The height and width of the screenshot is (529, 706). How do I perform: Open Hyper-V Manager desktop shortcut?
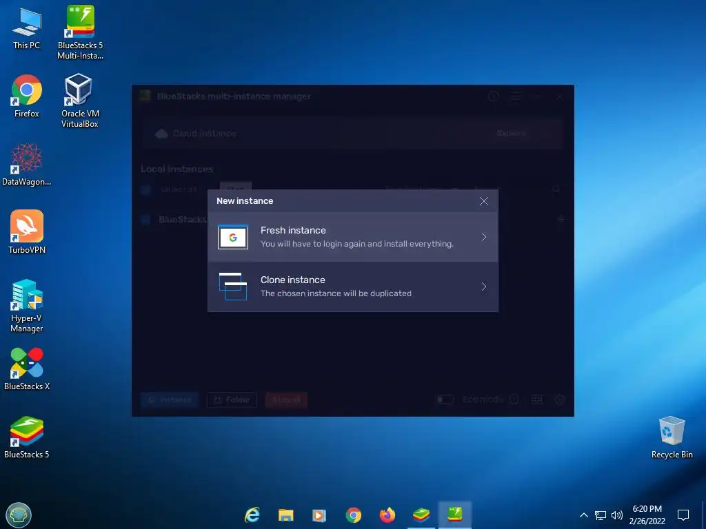[27, 306]
